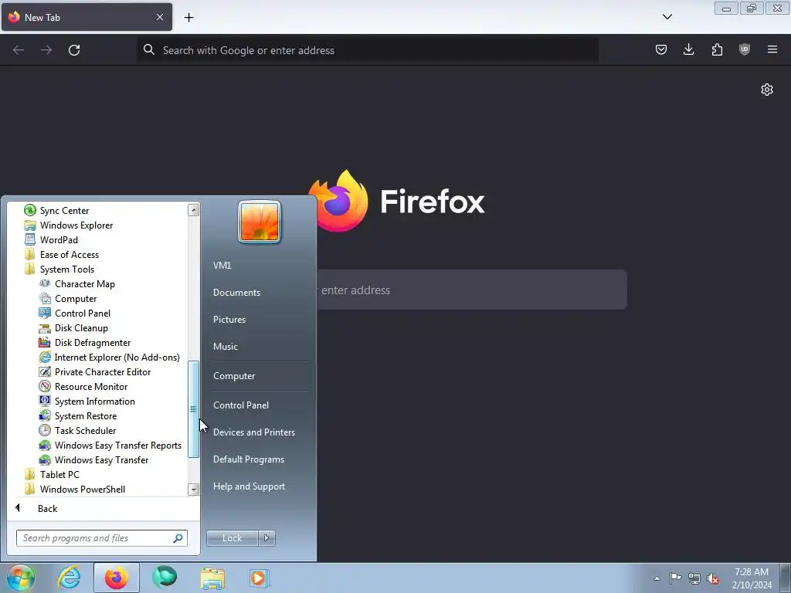
Task: Select the New Tab tab
Action: coord(87,17)
